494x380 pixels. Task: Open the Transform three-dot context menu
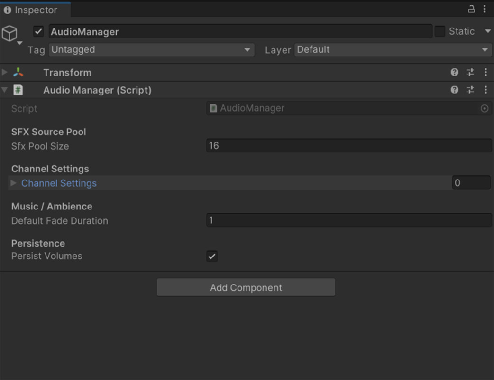click(x=485, y=72)
